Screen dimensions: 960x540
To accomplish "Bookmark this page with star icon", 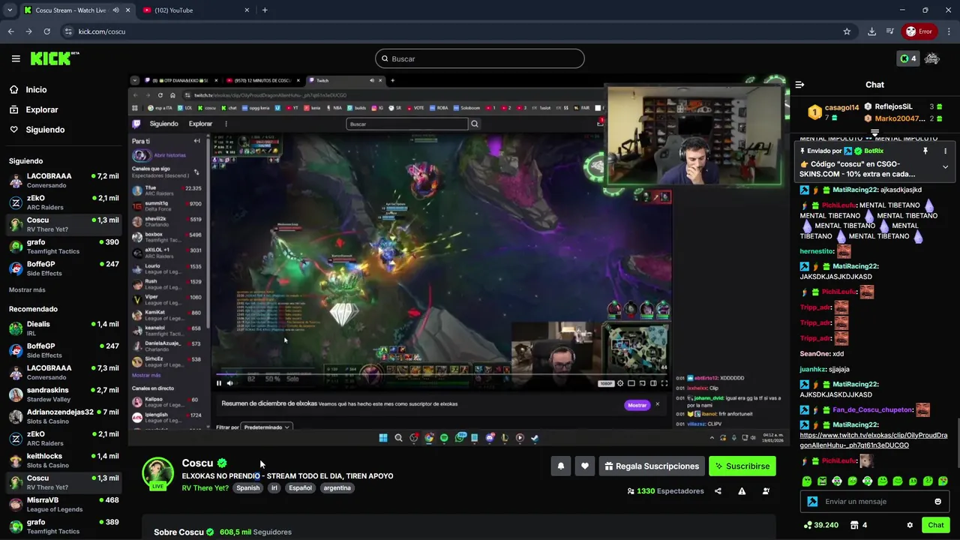I will pos(847,31).
